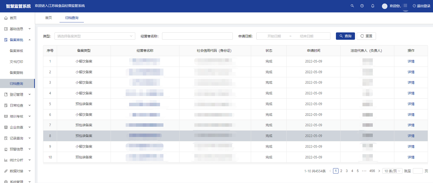Screen dimensions: 433x183
Task: Switch to the 首页 tab
Action: click(48, 18)
